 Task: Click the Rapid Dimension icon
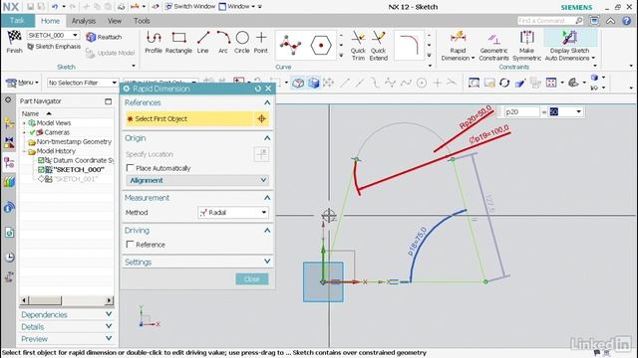[x=458, y=38]
